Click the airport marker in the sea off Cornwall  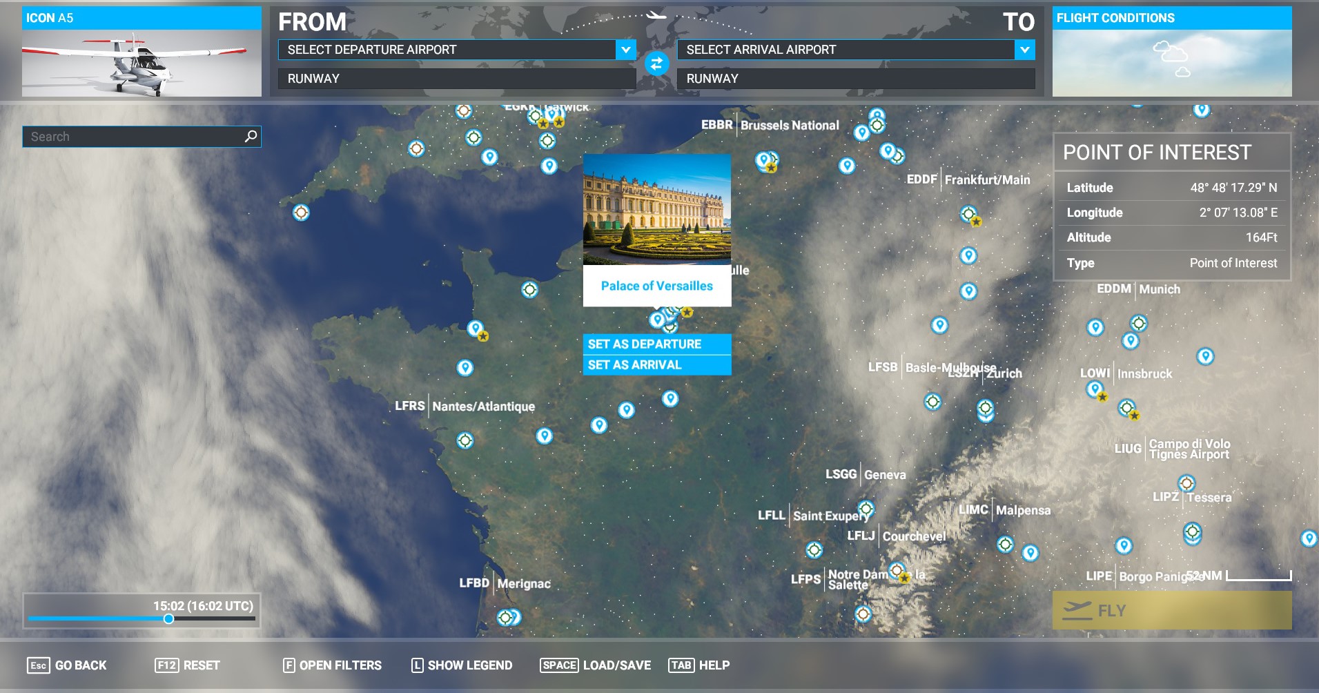point(301,212)
